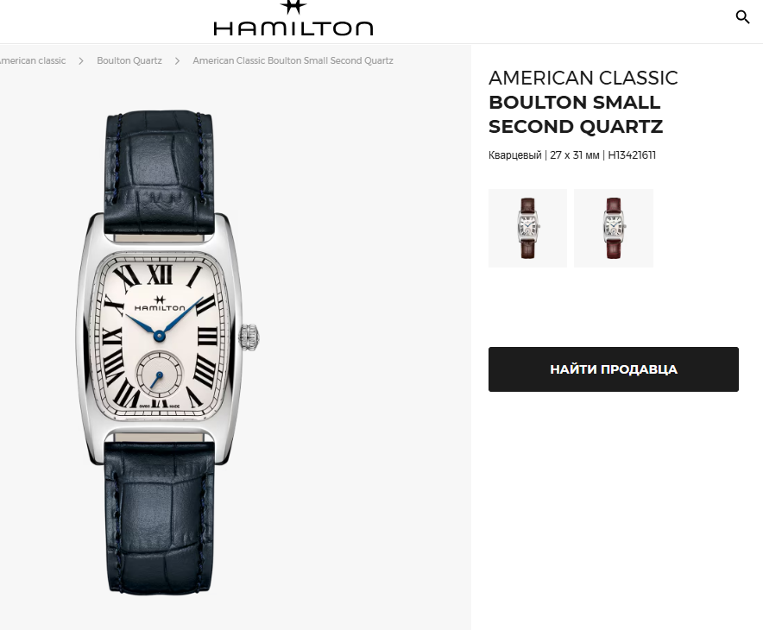The height and width of the screenshot is (630, 763).
Task: Click the watch crown on case side
Action: pos(249,337)
